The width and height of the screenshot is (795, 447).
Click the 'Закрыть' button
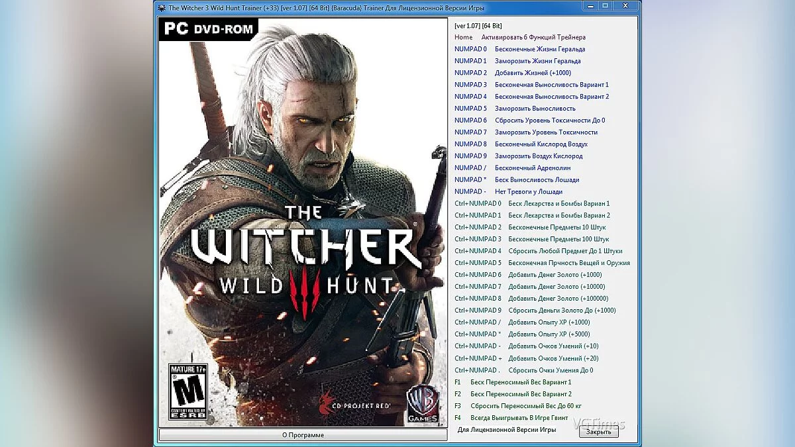[599, 431]
